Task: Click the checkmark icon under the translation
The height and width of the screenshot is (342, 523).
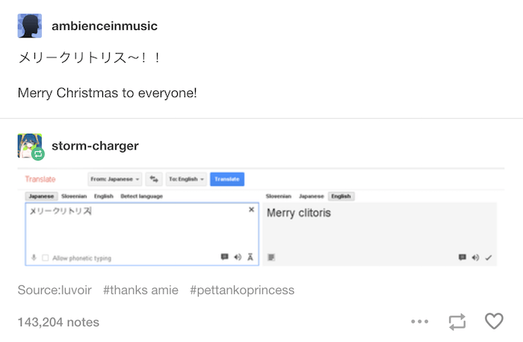Action: coord(489,257)
